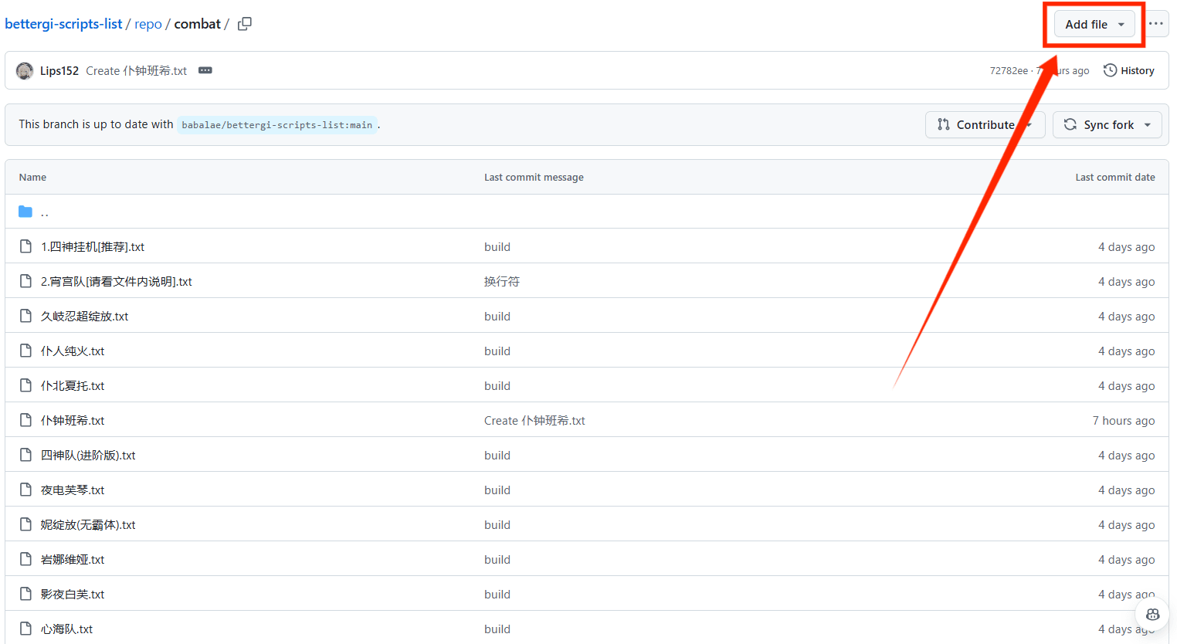The image size is (1177, 644).
Task: Click the three-dot more options icon
Action: tap(1155, 24)
